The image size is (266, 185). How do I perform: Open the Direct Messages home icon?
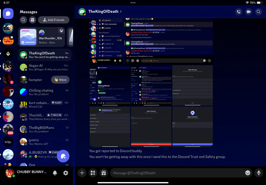pos(8,13)
